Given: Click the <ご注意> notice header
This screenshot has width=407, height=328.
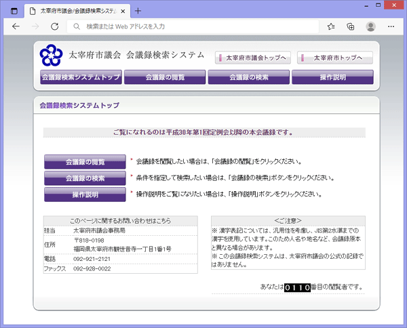Looking at the screenshot, I should [288, 221].
